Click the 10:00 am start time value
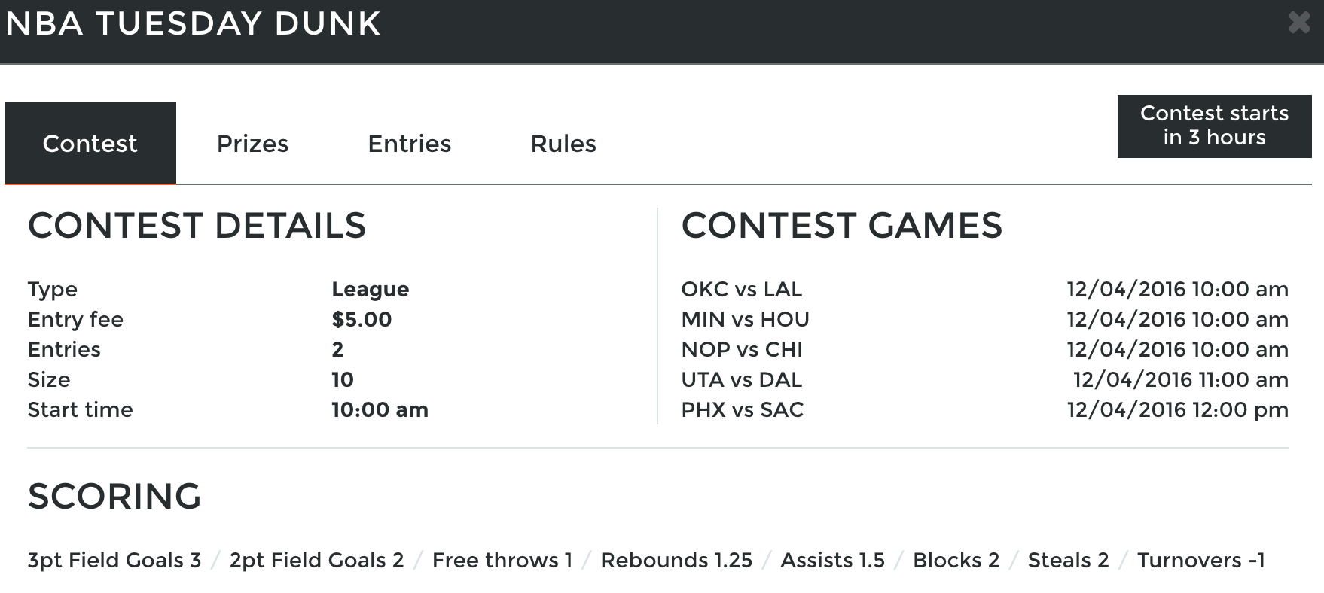This screenshot has height=593, width=1324. pos(380,409)
